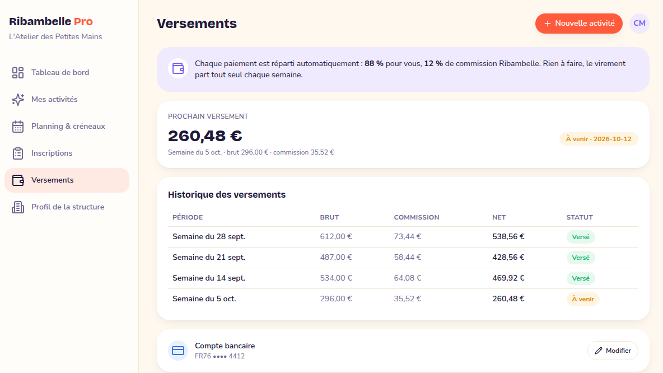The image size is (663, 373).
Task: Click brut amount 612,00 €
Action: tap(336, 237)
